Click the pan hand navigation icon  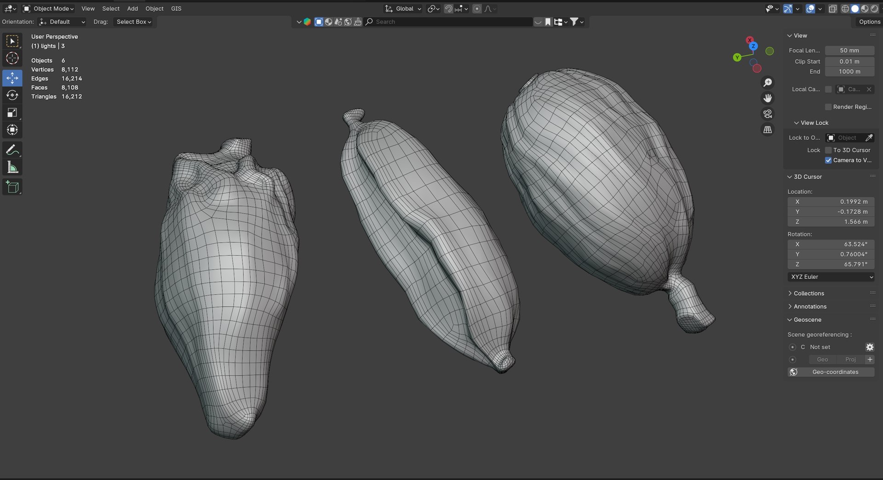[768, 98]
